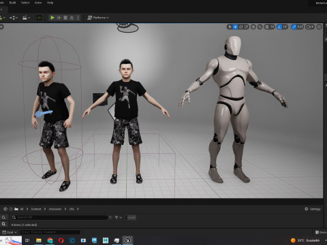Image resolution: width=327 pixels, height=245 pixels.
Task: Navigate to Content folder in breadcrumb
Action: 36,209
